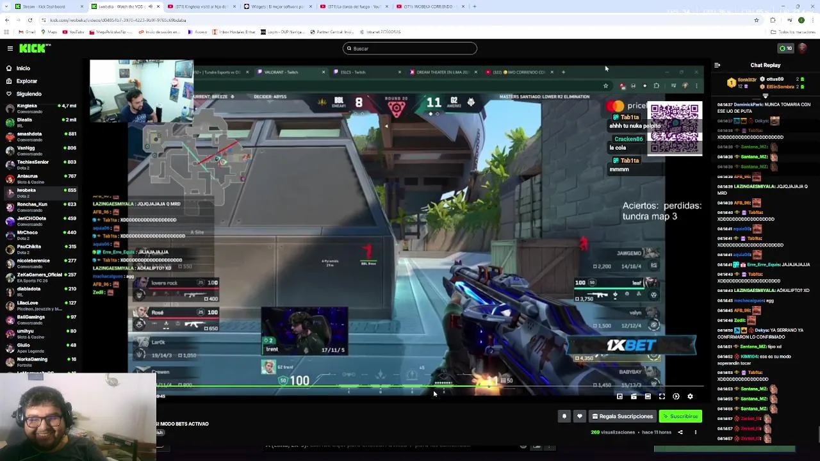Open the browser tab search dropdown

pyautogui.click(x=6, y=6)
